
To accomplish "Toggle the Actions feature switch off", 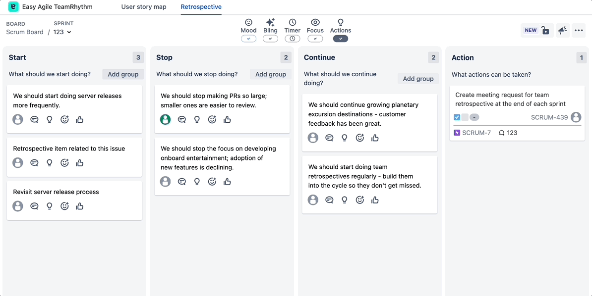I will (341, 39).
